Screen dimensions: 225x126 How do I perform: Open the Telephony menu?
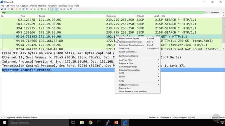click(52, 6)
